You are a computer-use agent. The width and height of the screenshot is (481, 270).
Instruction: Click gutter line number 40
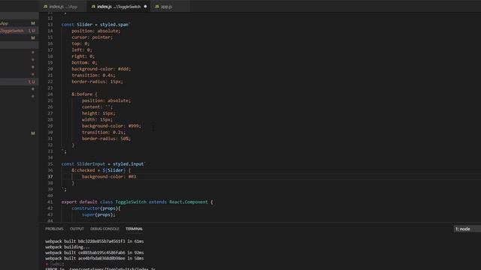(50, 196)
